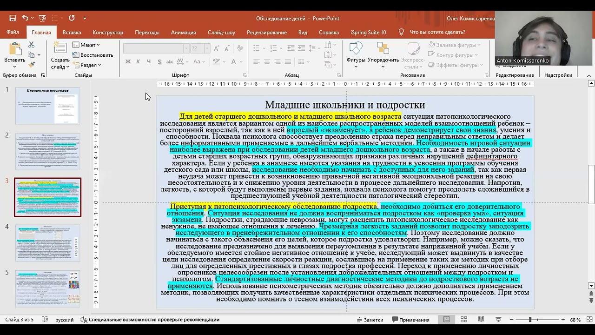Open the font name combo box

[x=156, y=48]
